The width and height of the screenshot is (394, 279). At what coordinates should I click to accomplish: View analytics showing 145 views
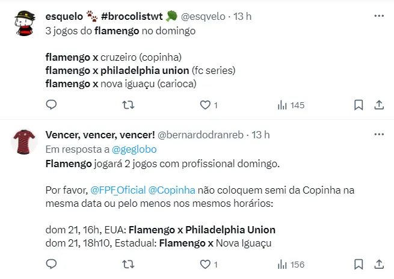click(x=291, y=105)
